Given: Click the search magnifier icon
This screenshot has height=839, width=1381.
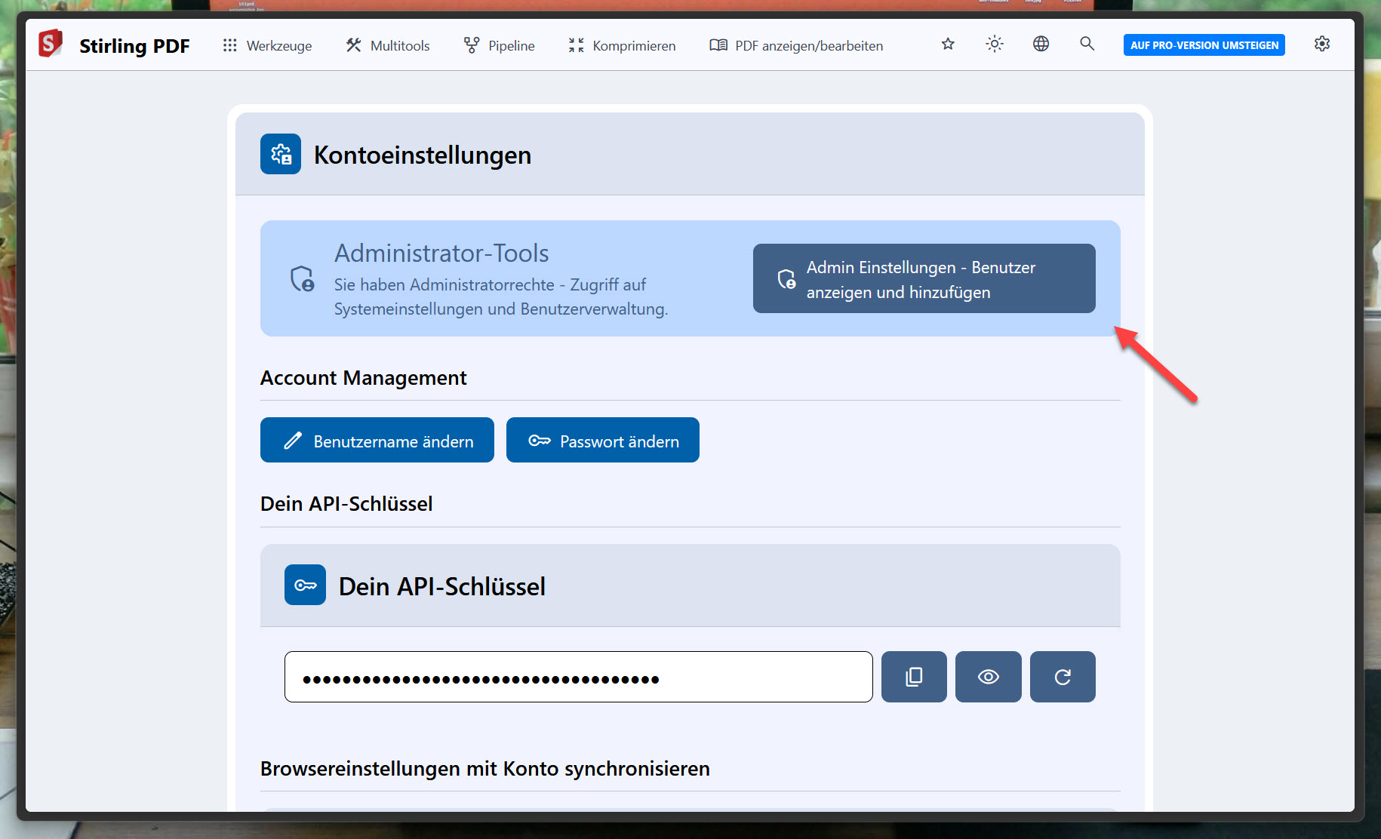Looking at the screenshot, I should click(x=1087, y=45).
